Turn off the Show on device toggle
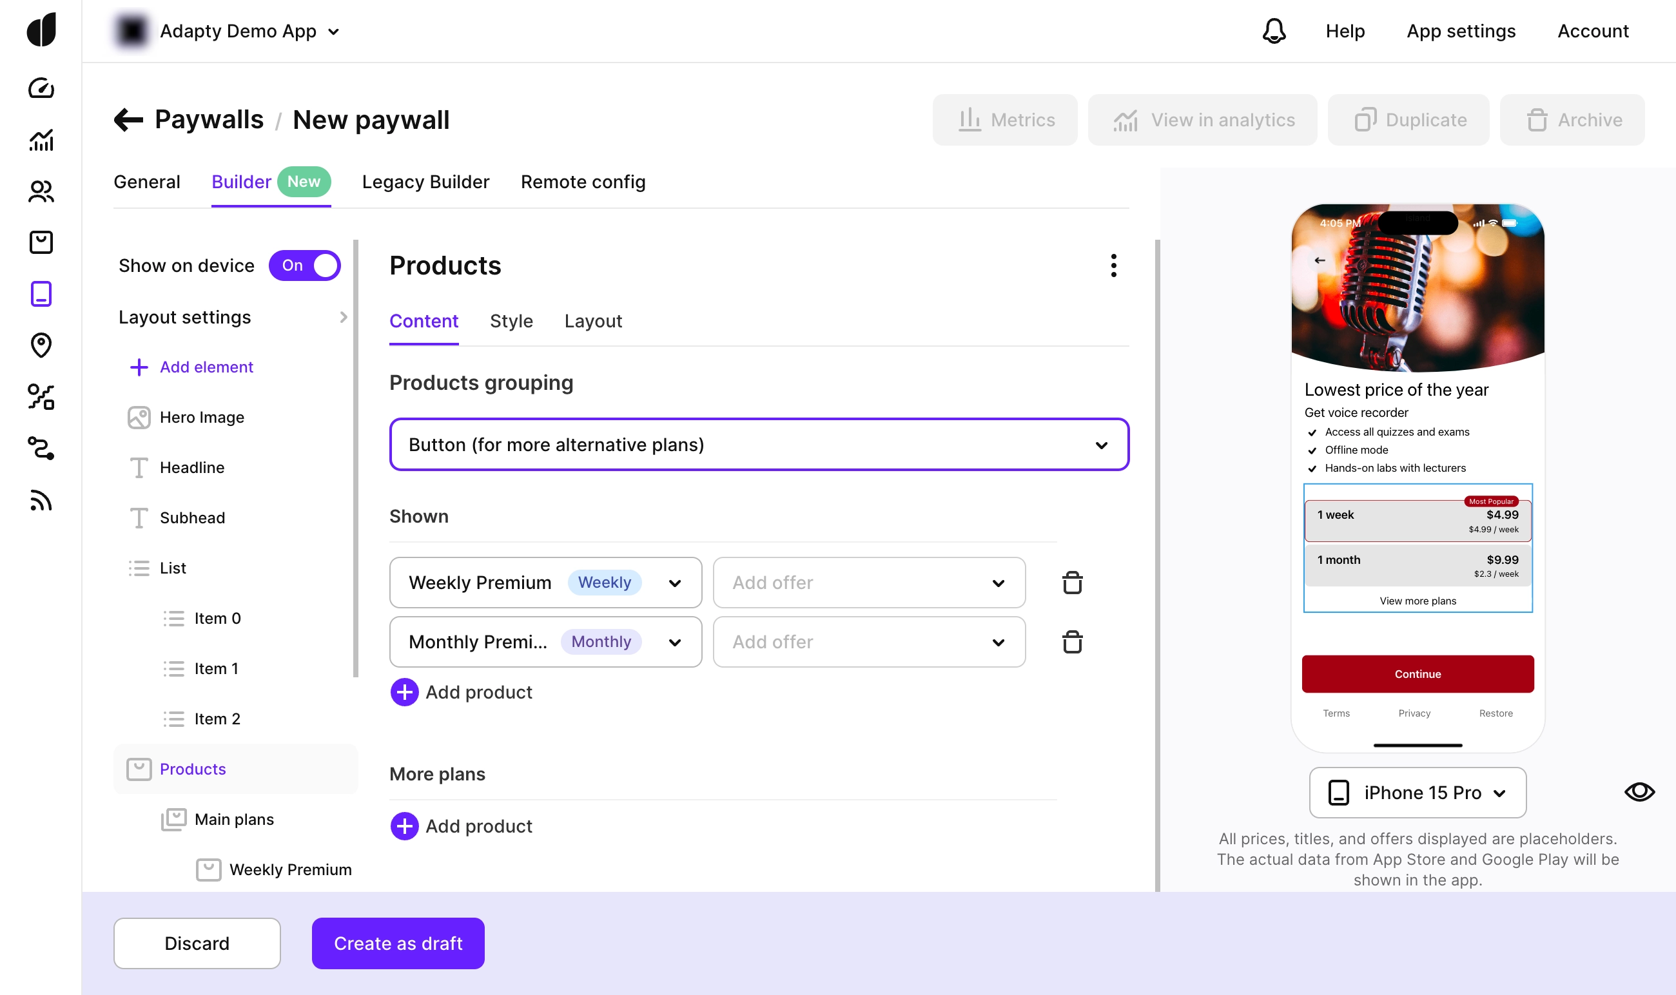The image size is (1676, 995). tap(304, 266)
